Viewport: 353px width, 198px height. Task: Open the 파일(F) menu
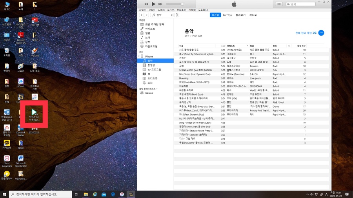(142, 10)
